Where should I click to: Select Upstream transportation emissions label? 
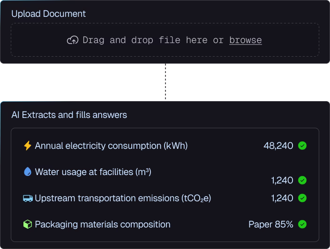pyautogui.click(x=123, y=198)
